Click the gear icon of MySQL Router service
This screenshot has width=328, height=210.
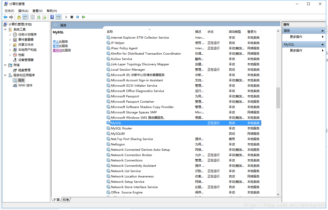108,128
